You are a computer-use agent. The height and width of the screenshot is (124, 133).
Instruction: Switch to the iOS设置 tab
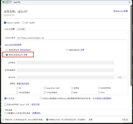click(x=21, y=29)
